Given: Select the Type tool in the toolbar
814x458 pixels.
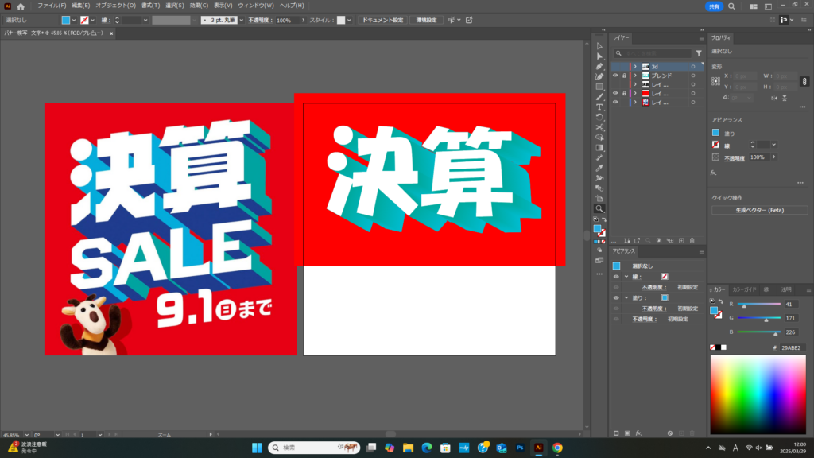Looking at the screenshot, I should coord(599,107).
